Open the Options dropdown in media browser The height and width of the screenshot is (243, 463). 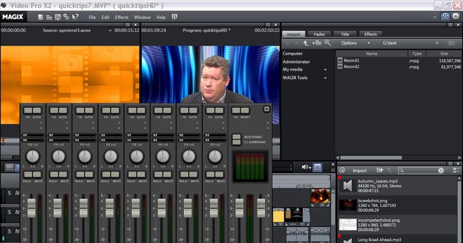368,43
